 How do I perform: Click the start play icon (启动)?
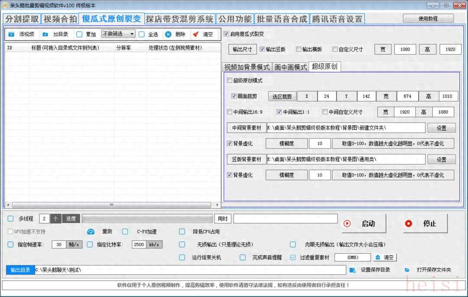[x=347, y=223]
